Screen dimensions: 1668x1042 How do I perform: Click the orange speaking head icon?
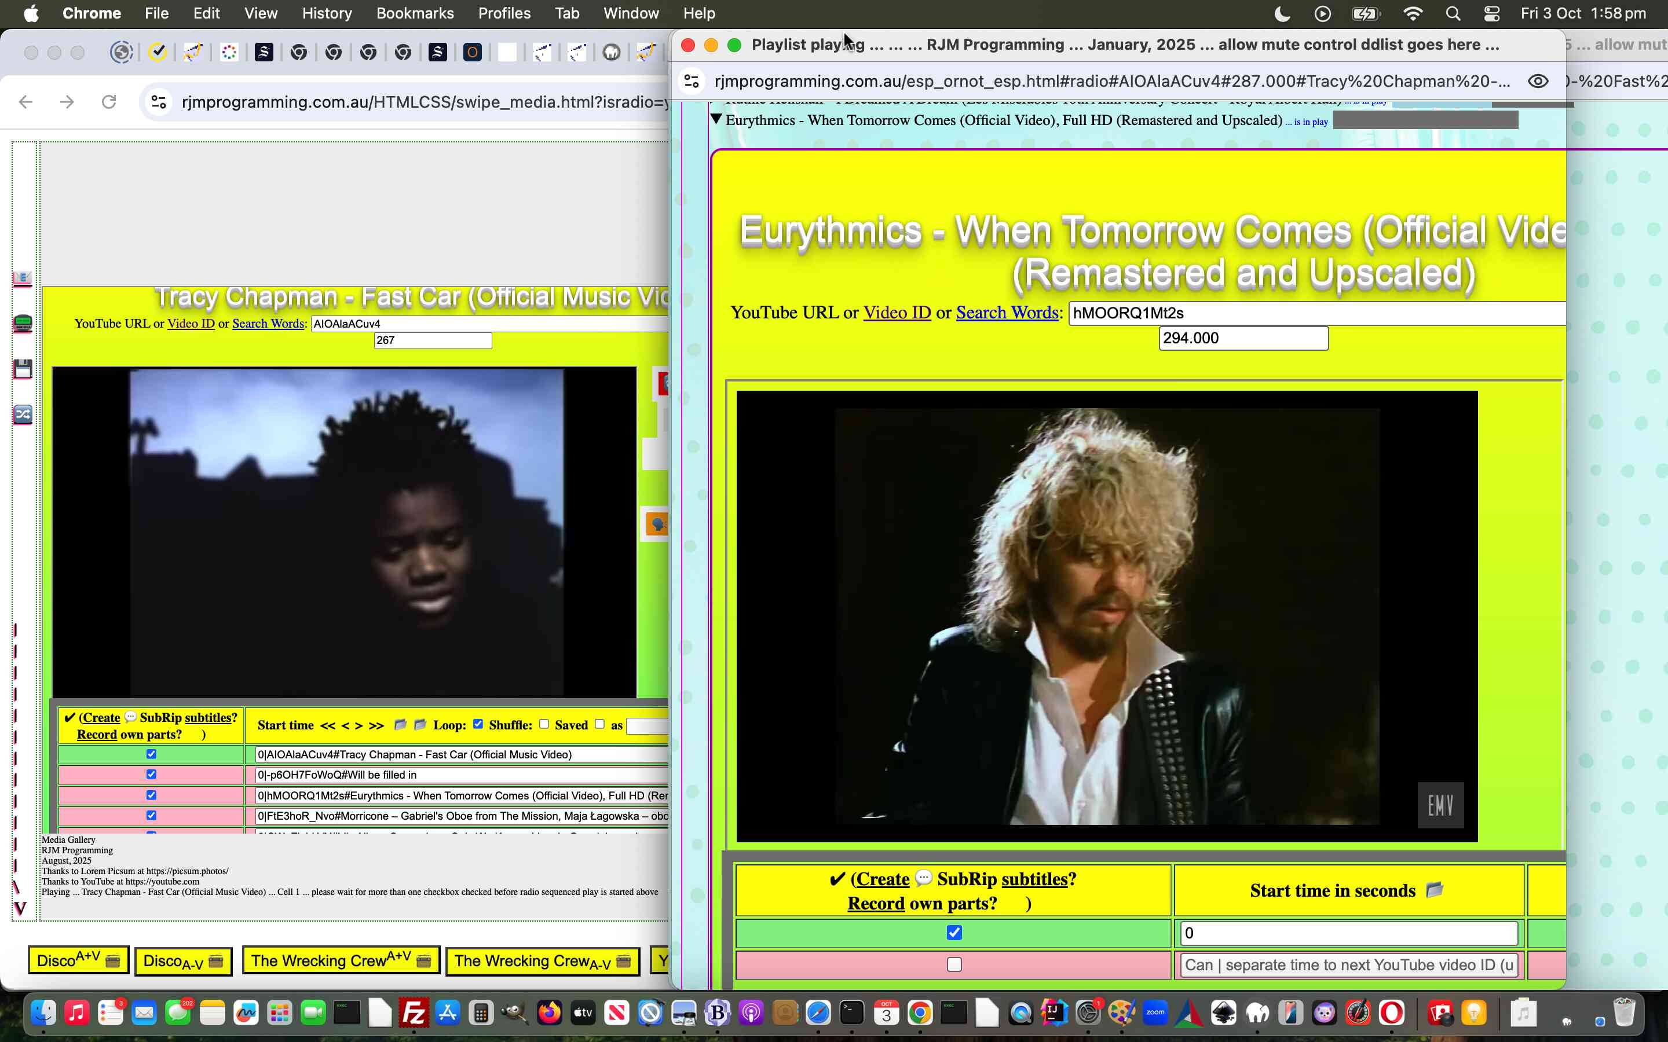(x=657, y=525)
